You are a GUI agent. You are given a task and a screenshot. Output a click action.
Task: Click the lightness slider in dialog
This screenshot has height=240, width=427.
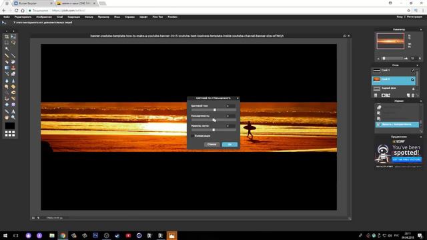(x=213, y=130)
